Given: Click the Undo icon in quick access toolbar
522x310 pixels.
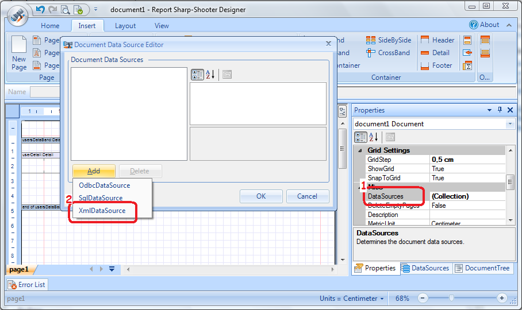Looking at the screenshot, I should tap(40, 10).
